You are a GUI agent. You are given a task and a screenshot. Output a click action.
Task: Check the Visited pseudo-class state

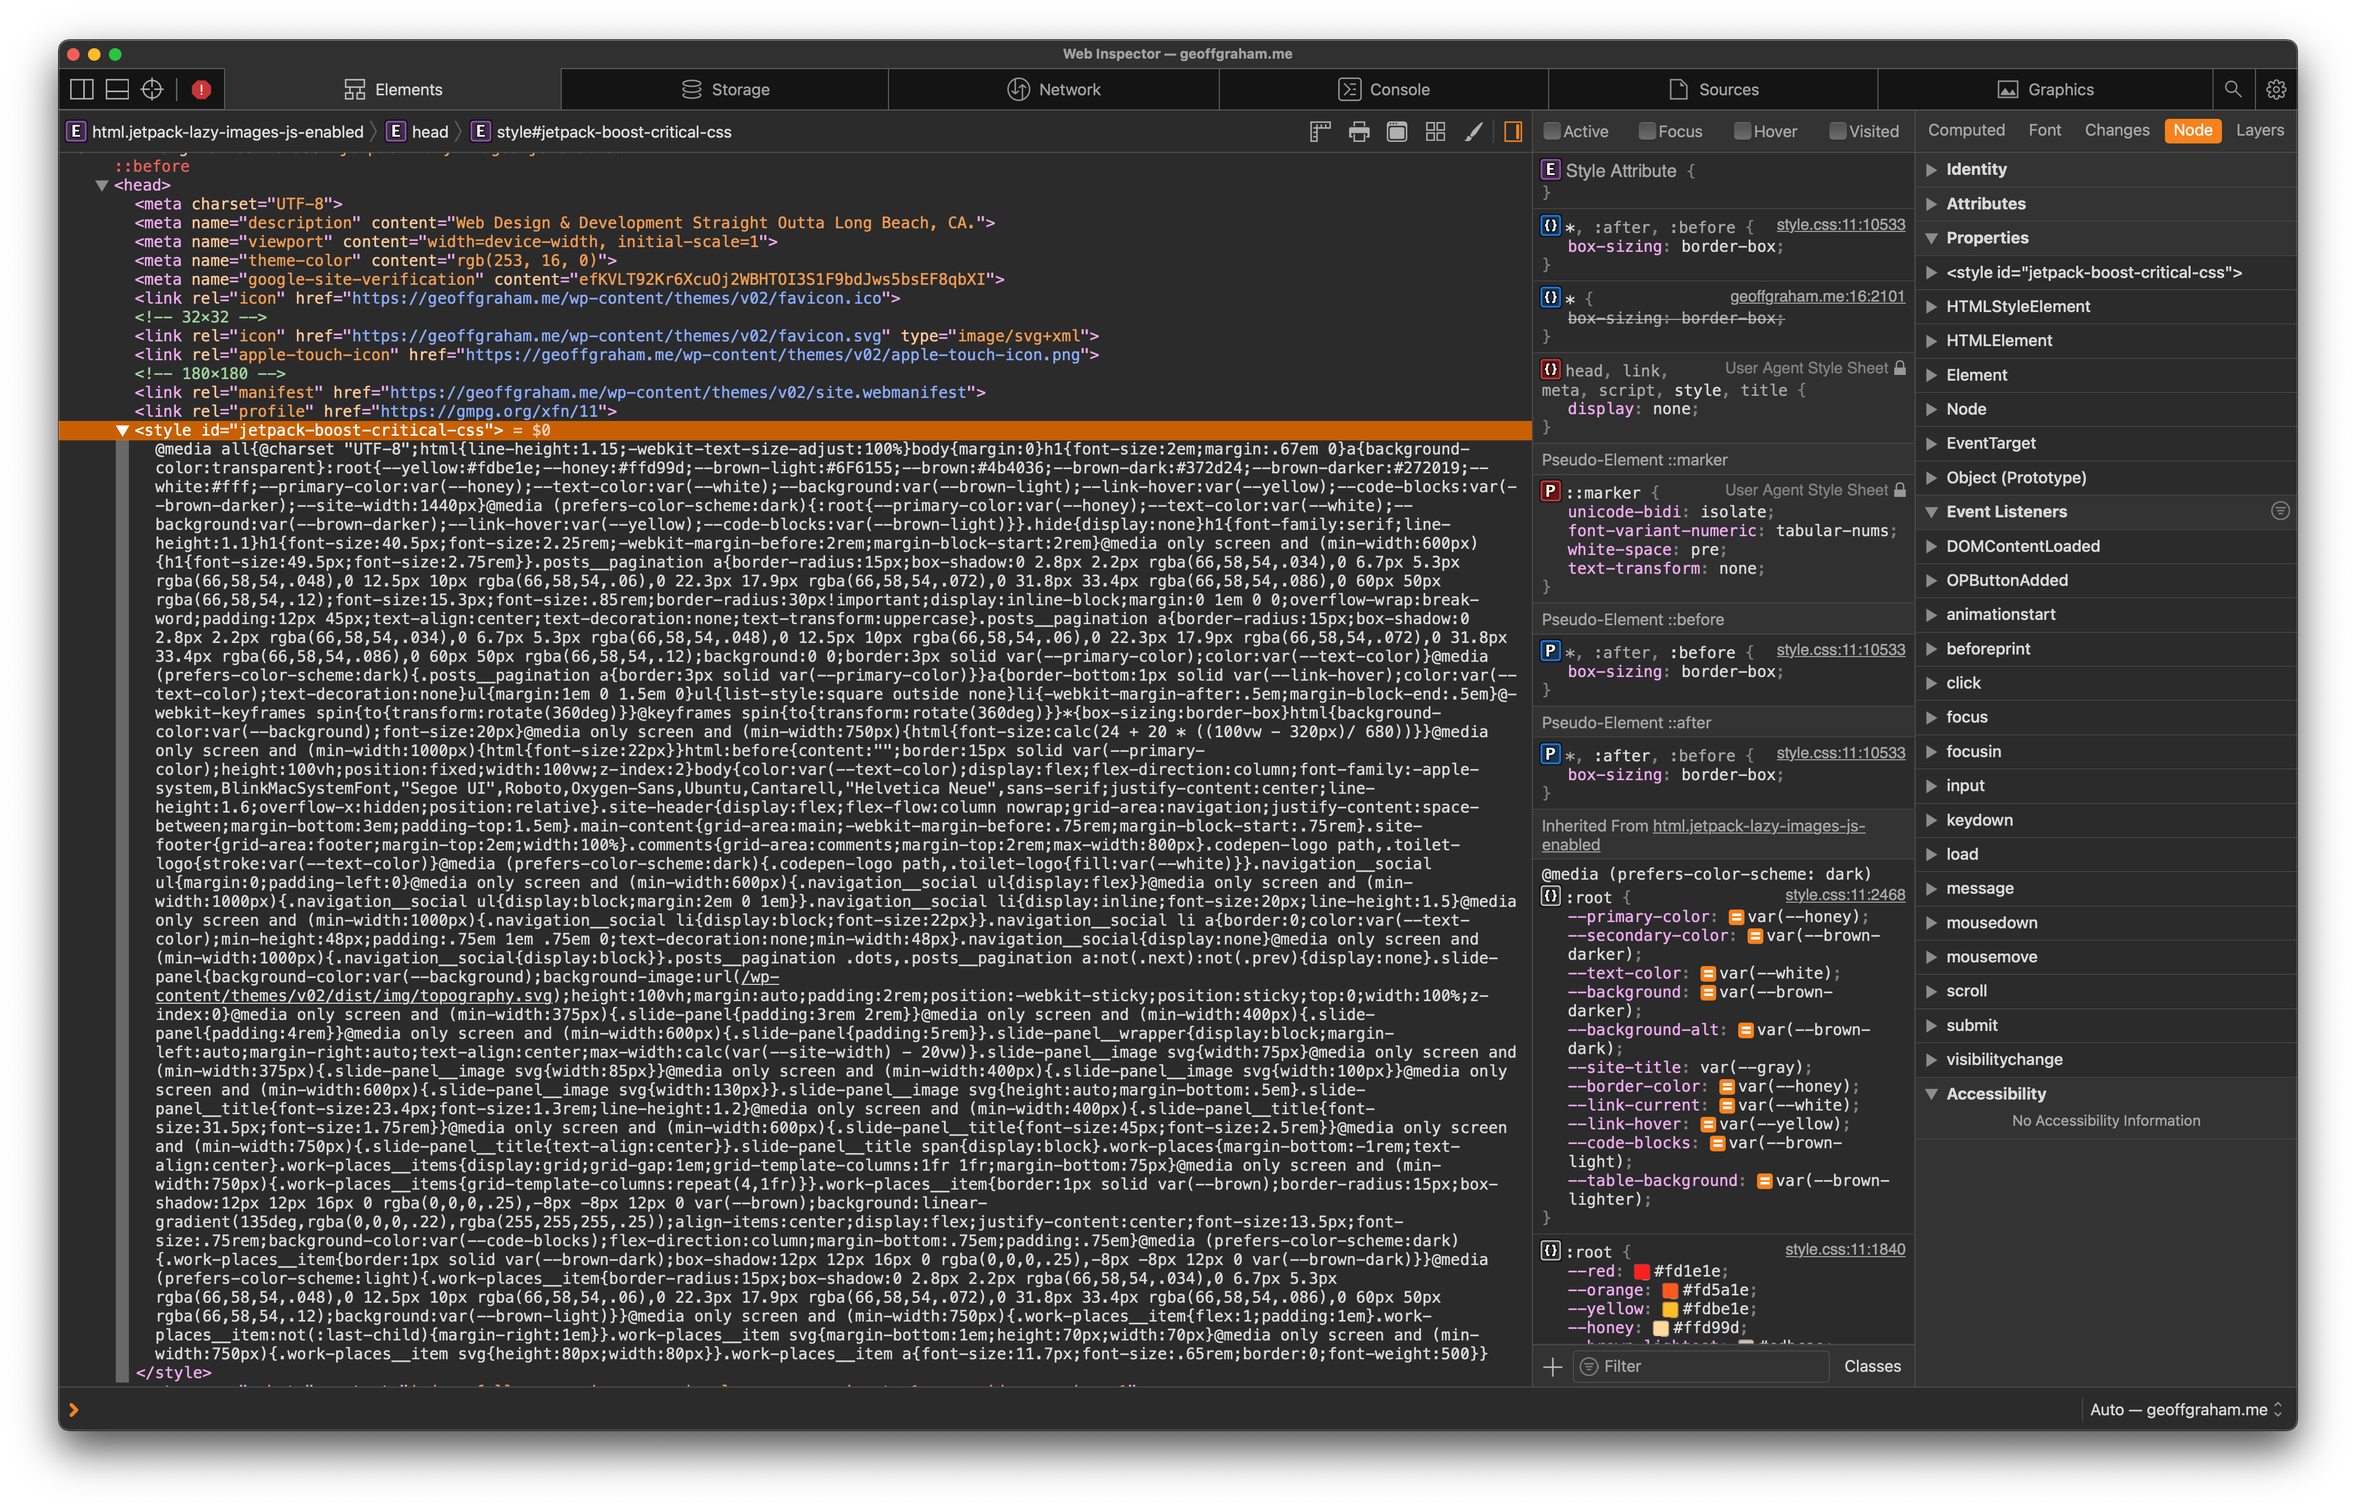pyautogui.click(x=1837, y=130)
